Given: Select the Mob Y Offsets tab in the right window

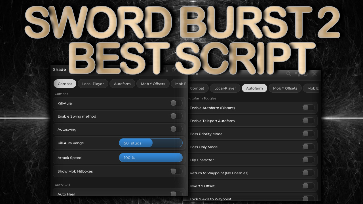Looking at the screenshot, I should (x=285, y=88).
